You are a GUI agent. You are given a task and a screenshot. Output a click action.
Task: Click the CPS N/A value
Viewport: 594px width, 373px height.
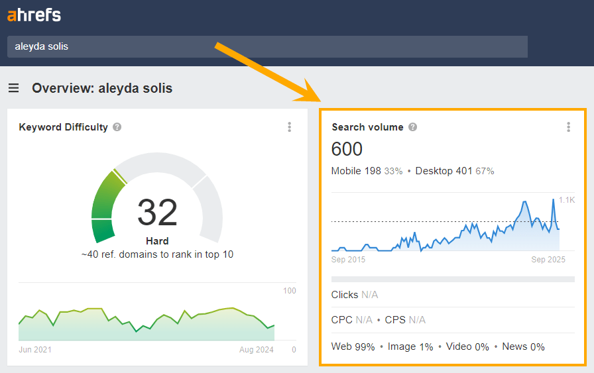tap(405, 320)
